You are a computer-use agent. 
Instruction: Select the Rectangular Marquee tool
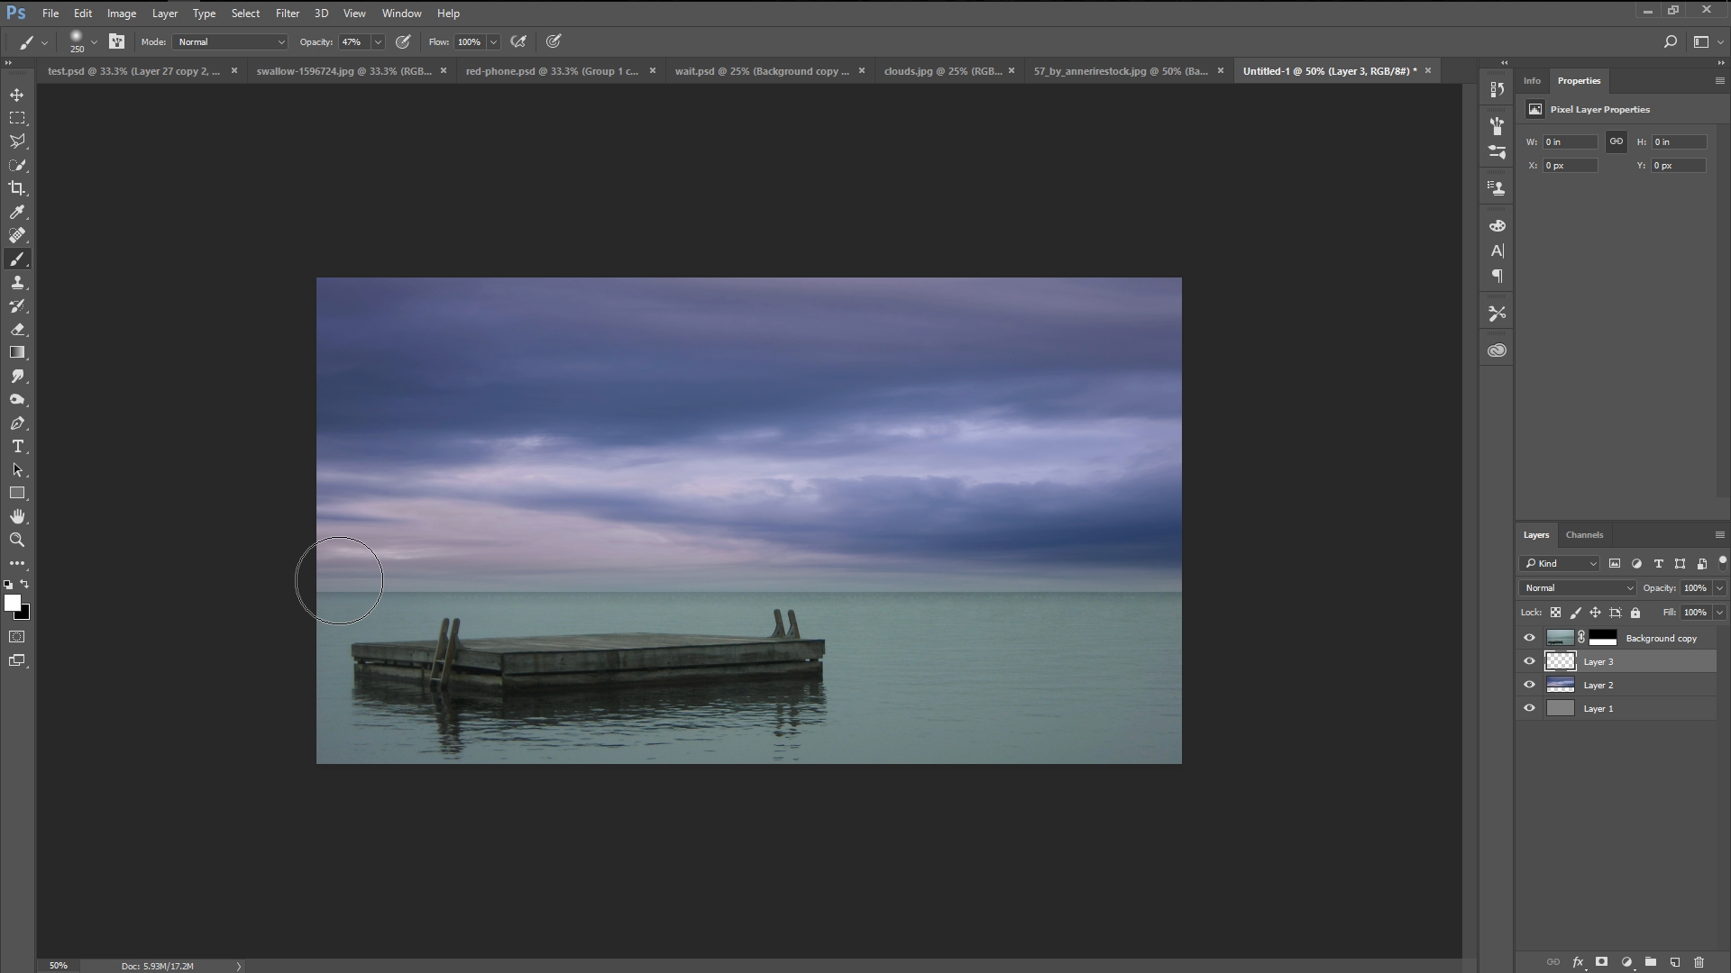tap(17, 118)
